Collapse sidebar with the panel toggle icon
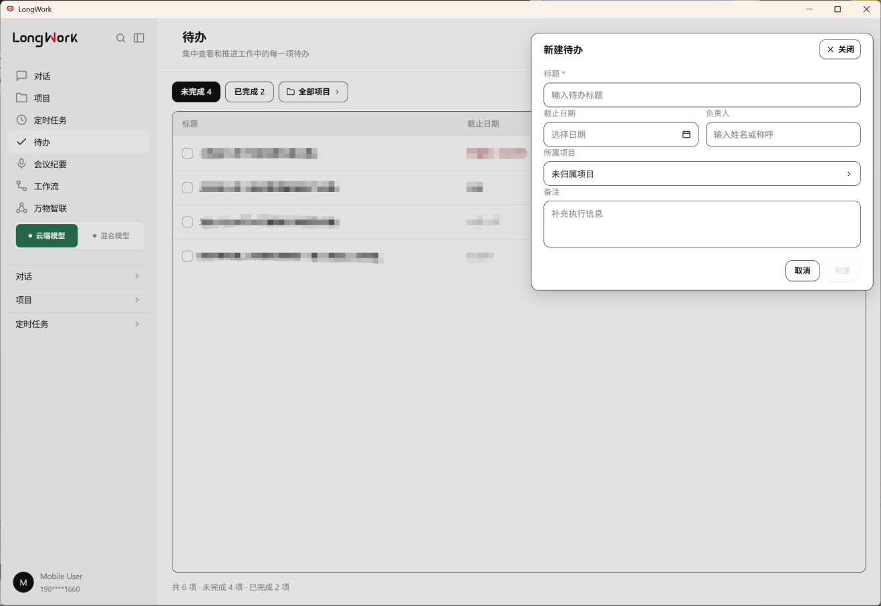Viewport: 881px width, 606px height. pos(139,38)
